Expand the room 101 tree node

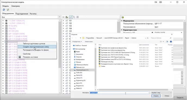tap(63, 21)
